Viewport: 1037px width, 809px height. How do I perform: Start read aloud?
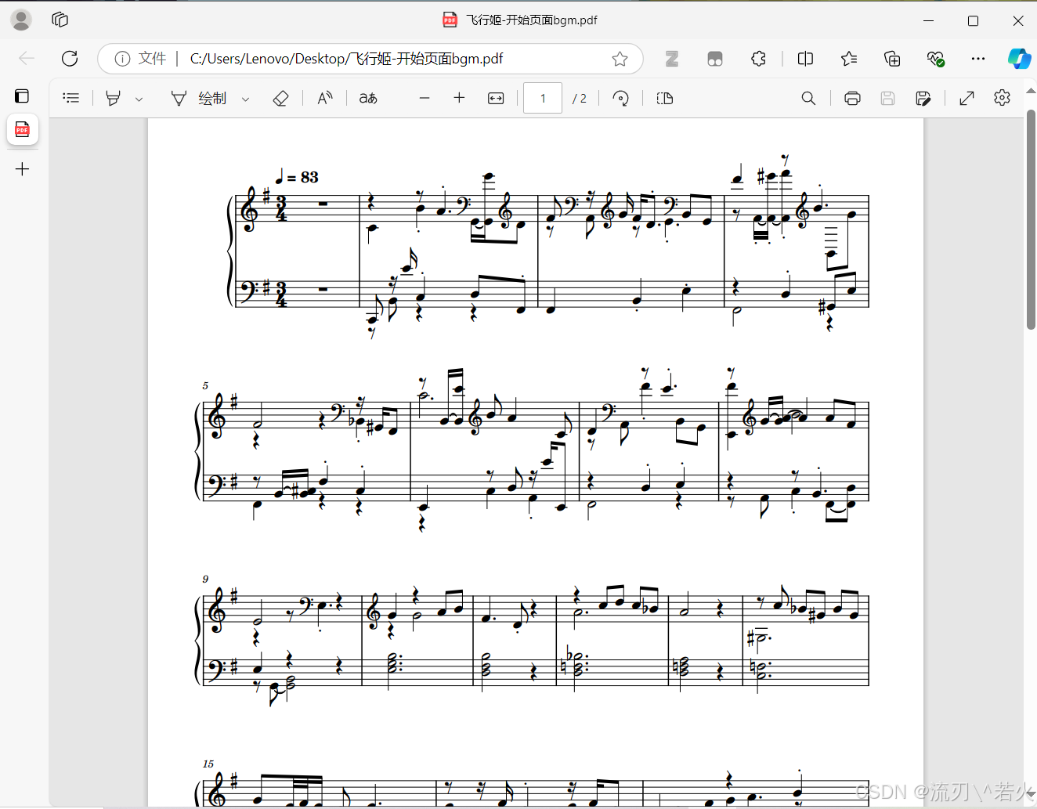[x=325, y=98]
